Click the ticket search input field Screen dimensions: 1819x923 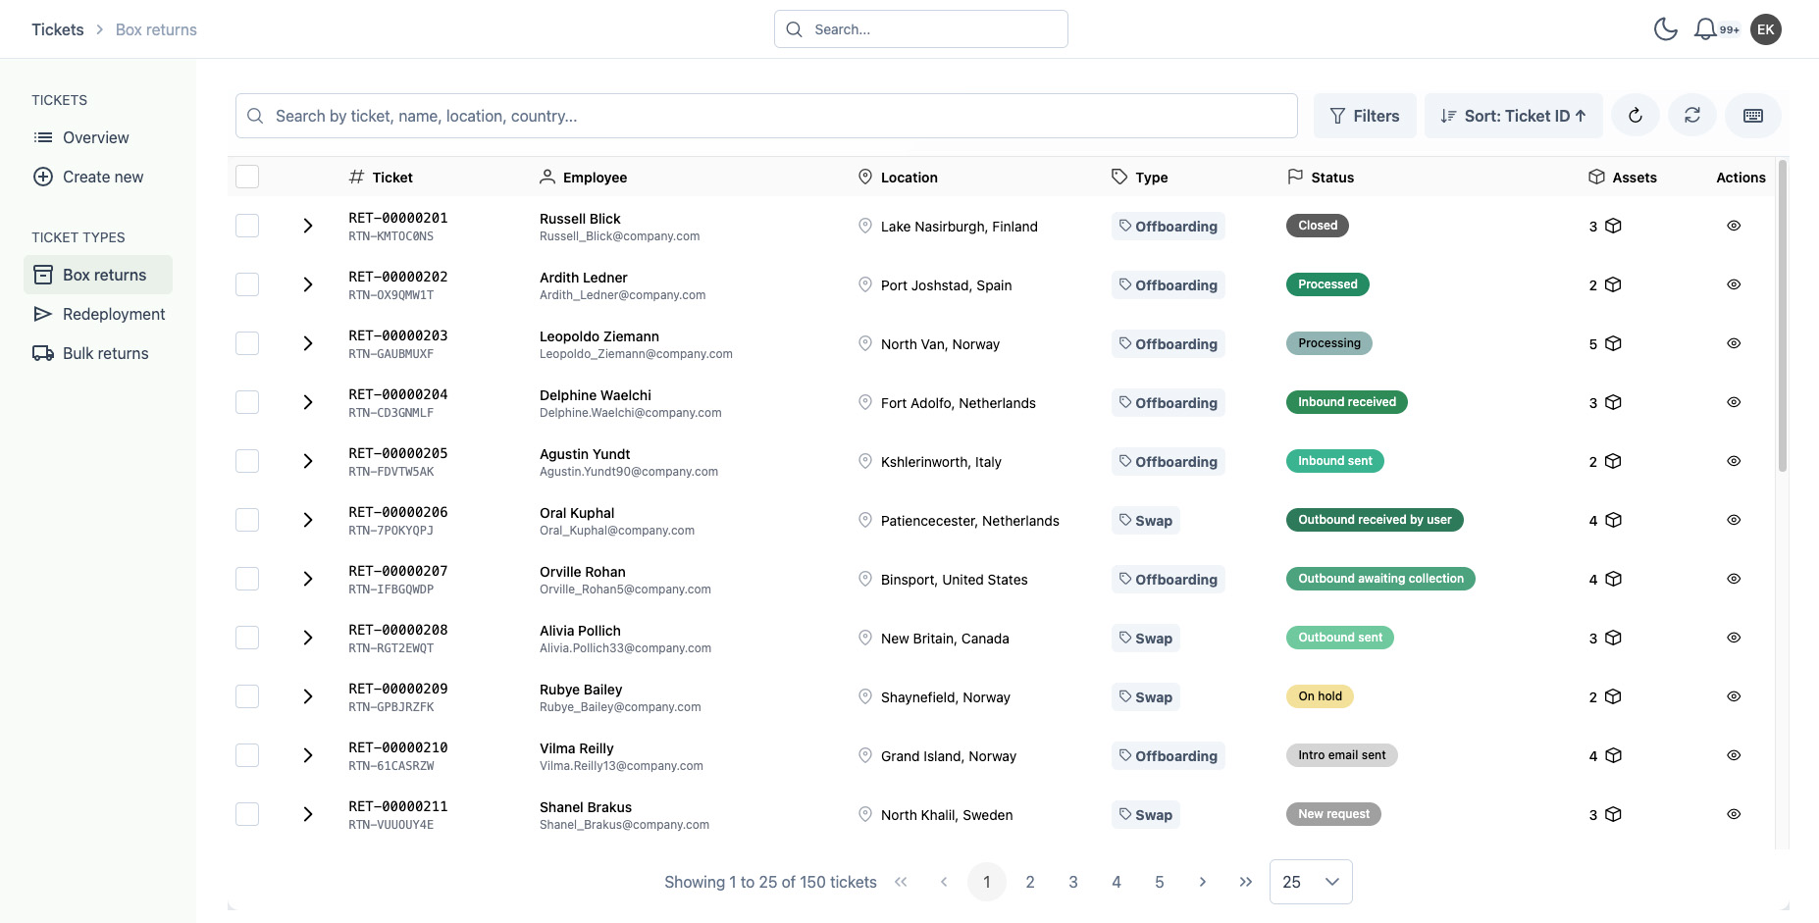point(765,116)
